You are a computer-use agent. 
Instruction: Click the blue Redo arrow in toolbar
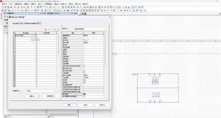pos(41,7)
